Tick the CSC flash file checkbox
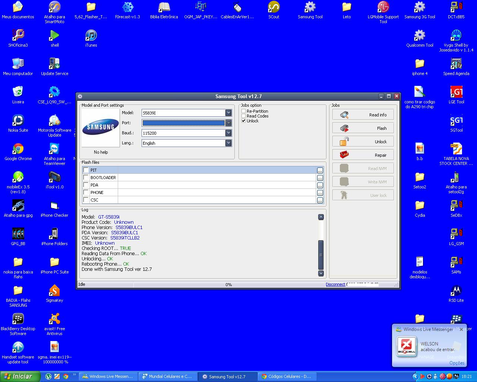Screen dimensions: 477x382 pyautogui.click(x=86, y=200)
